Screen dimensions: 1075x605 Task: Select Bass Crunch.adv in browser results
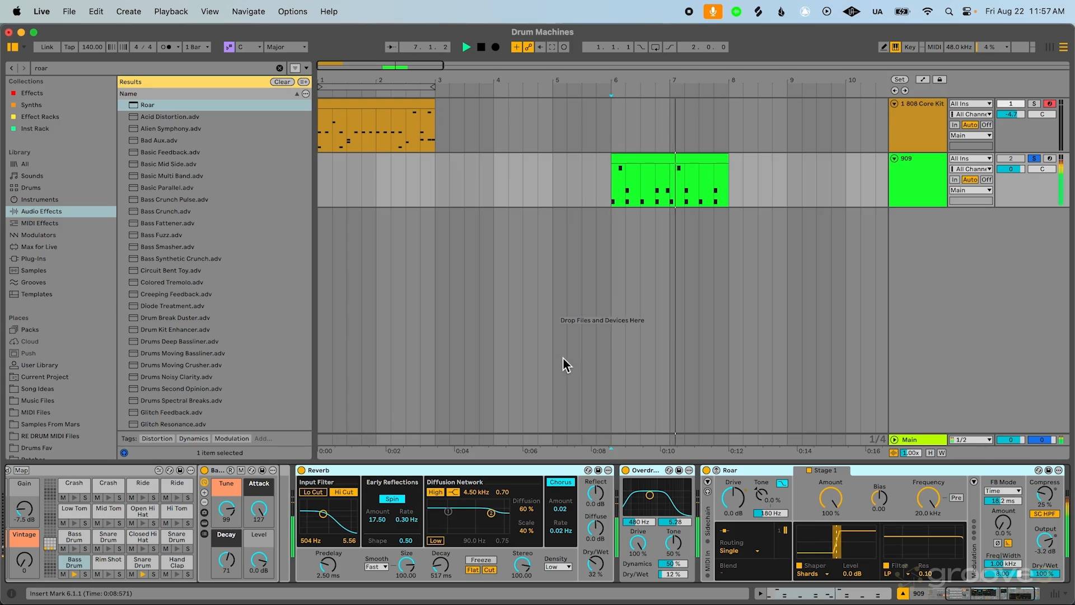165,211
